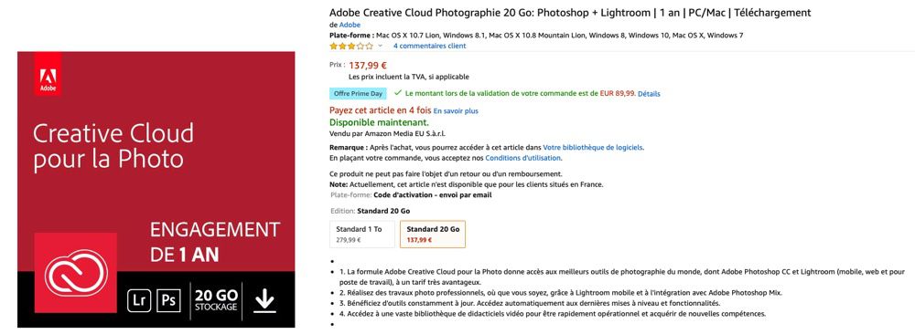Click the Offre Prime Day badge
This screenshot has width=915, height=334.
359,93
